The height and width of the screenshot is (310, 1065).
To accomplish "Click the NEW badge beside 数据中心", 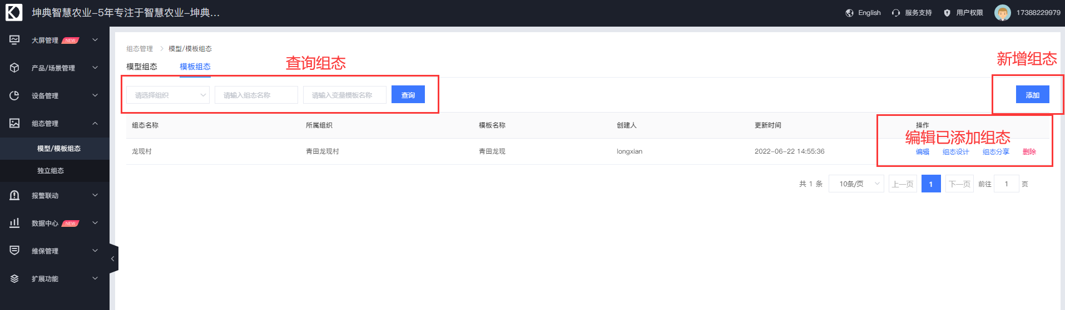I will [x=71, y=223].
